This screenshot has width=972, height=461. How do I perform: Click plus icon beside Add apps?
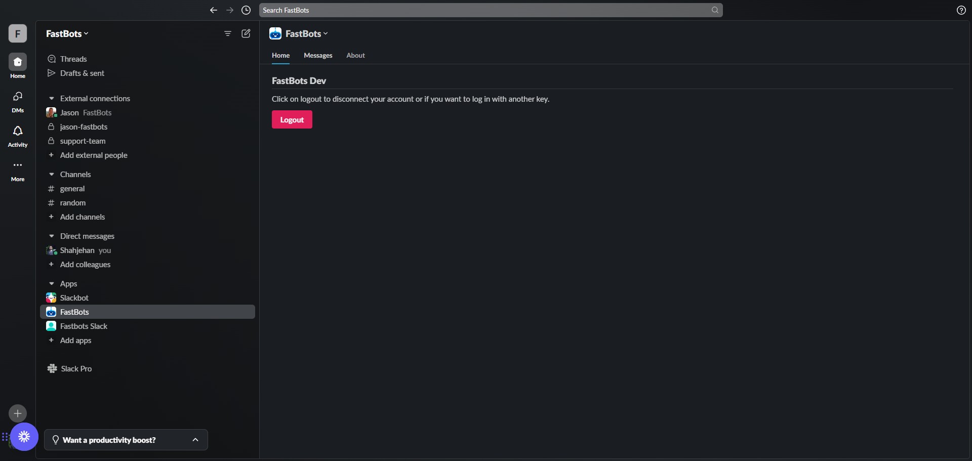51,340
